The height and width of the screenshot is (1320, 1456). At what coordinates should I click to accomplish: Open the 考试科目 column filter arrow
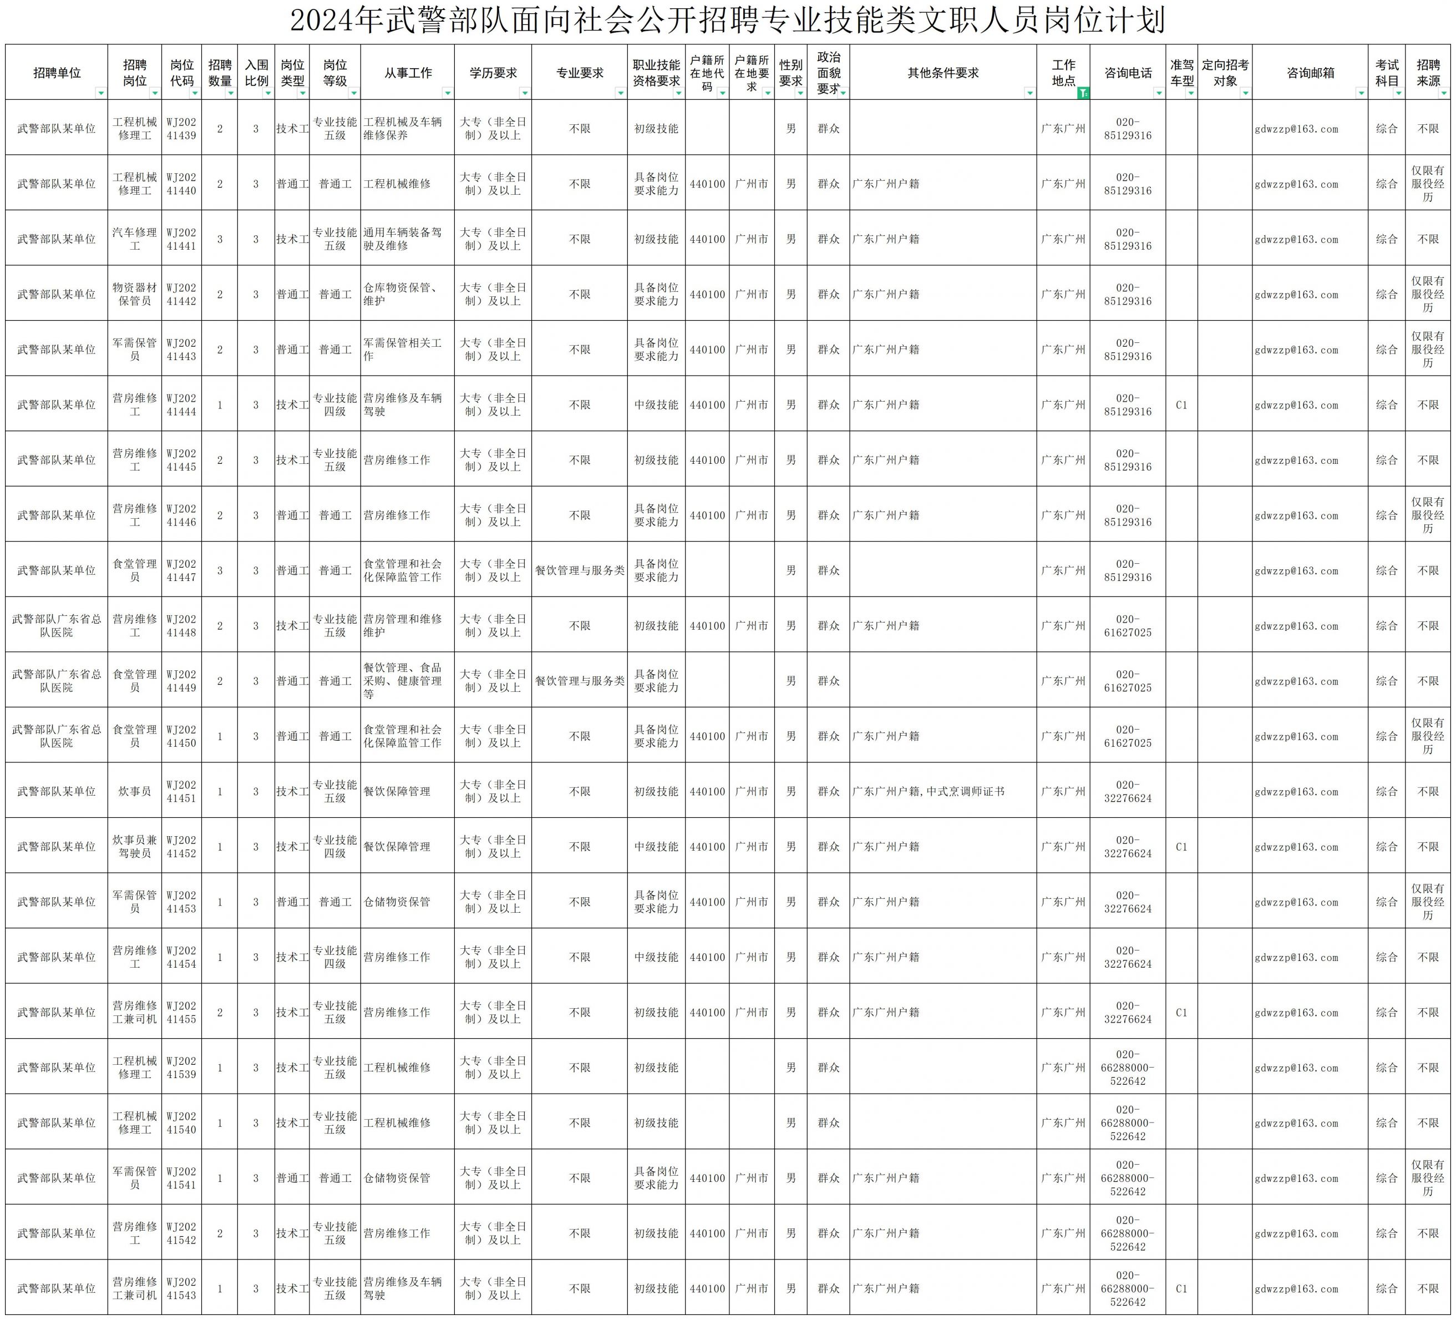[x=1399, y=93]
